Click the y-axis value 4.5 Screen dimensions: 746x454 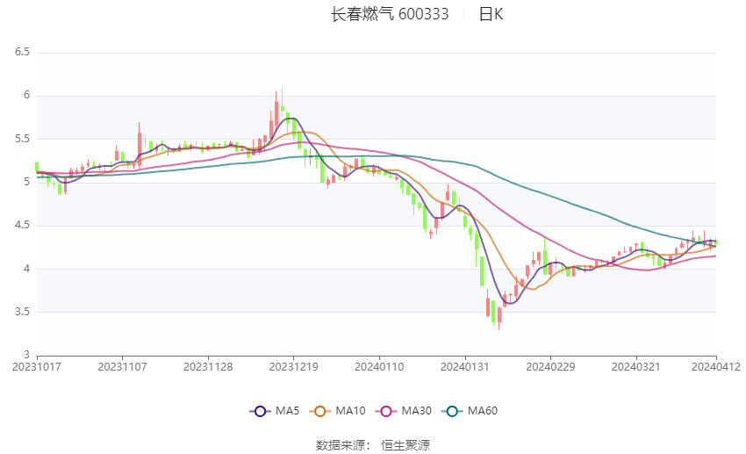(x=22, y=225)
